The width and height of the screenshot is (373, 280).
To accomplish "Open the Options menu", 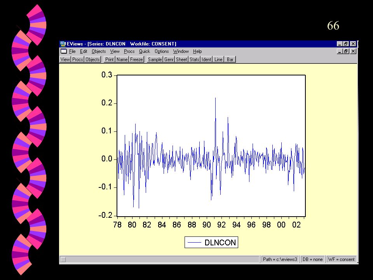I will tap(162, 51).
